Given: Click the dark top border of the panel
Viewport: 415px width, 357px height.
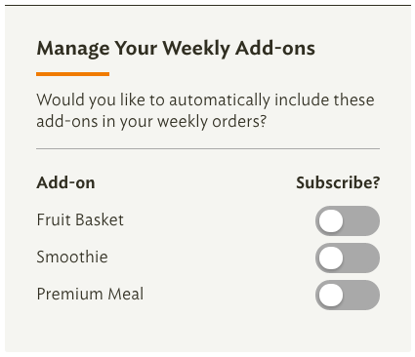Looking at the screenshot, I should [x=208, y=5].
